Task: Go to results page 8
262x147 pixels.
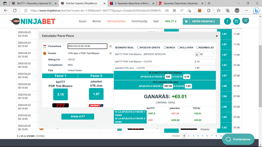Action: click(216, 136)
